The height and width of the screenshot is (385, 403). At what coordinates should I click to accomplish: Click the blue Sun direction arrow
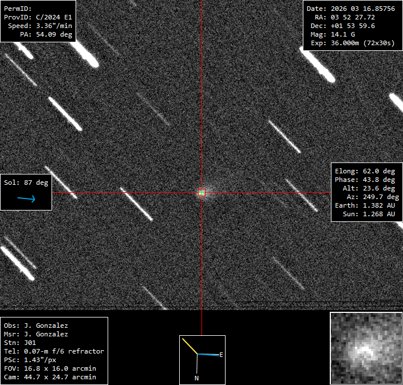click(x=26, y=199)
